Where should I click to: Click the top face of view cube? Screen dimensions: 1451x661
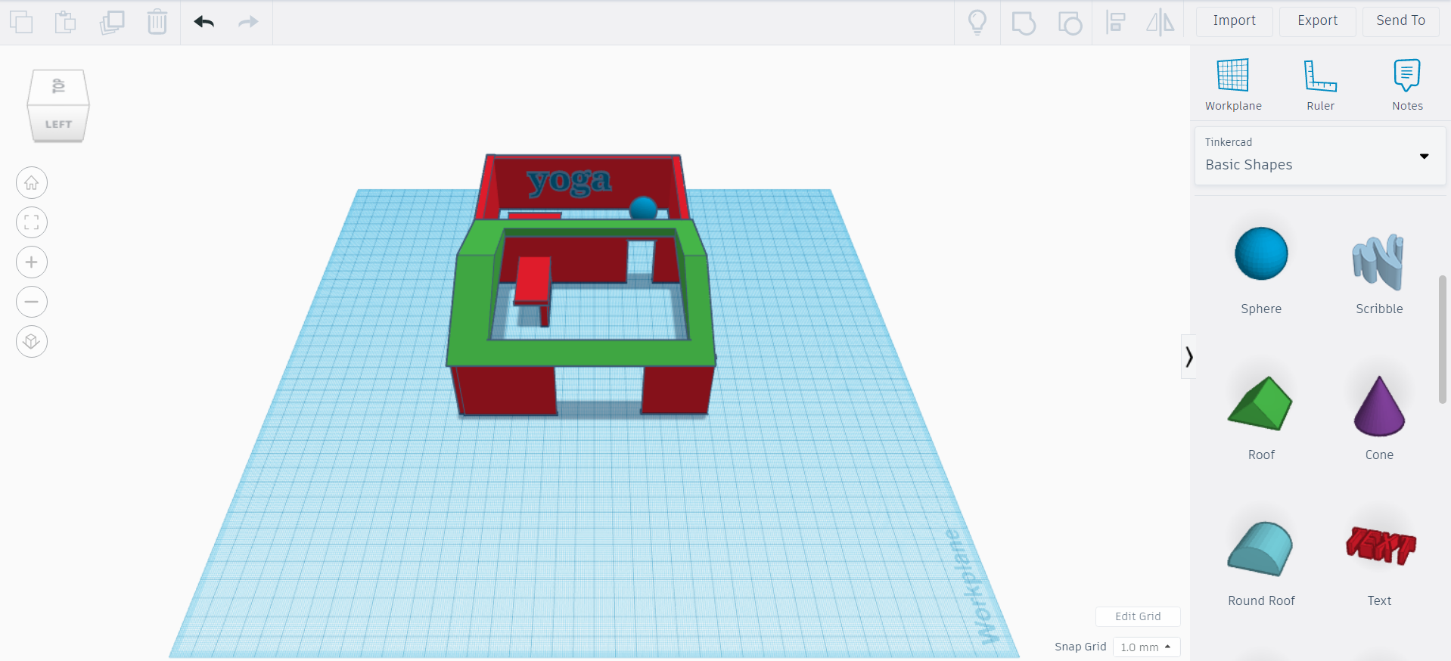[x=58, y=87]
